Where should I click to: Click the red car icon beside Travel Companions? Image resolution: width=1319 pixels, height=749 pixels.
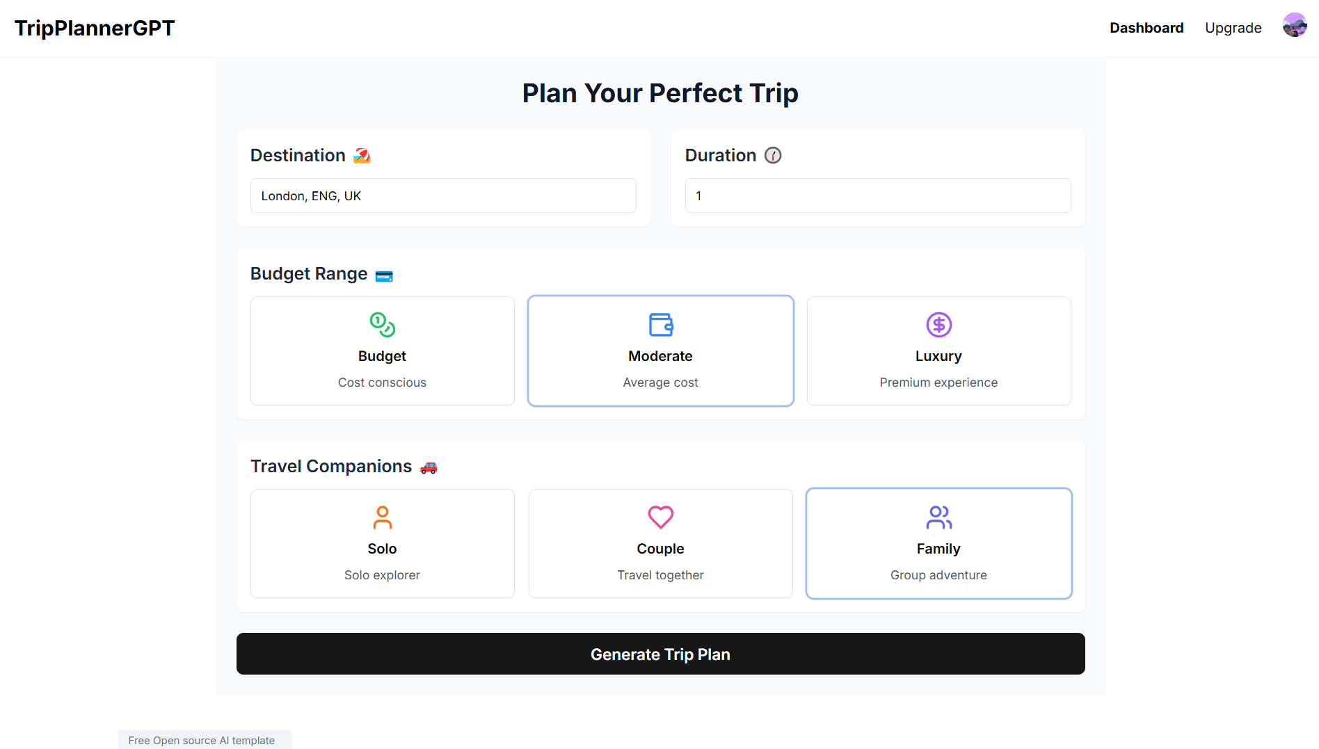tap(429, 467)
